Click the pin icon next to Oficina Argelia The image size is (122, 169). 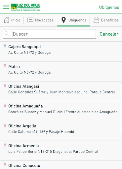[5, 126]
